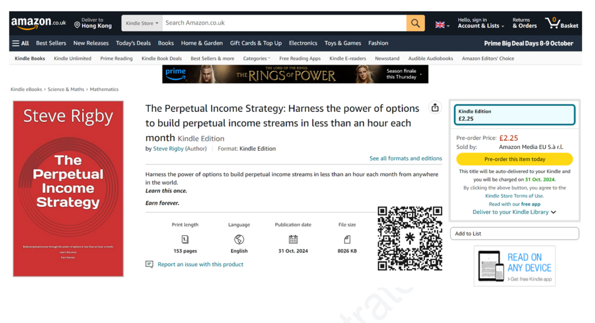Click the share icon beside the title
Viewport: 595px width, 323px height.
click(x=435, y=108)
